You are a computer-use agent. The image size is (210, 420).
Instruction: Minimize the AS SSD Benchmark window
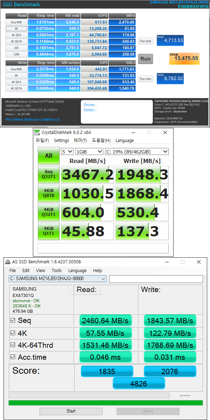(167, 262)
